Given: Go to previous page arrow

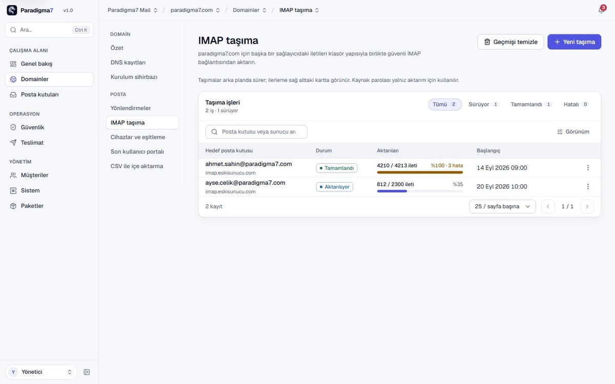Looking at the screenshot, I should click(x=548, y=206).
